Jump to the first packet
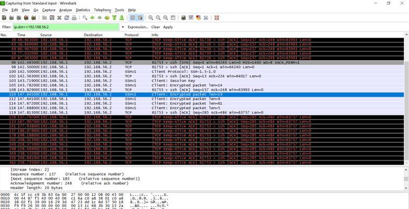 tap(114, 18)
